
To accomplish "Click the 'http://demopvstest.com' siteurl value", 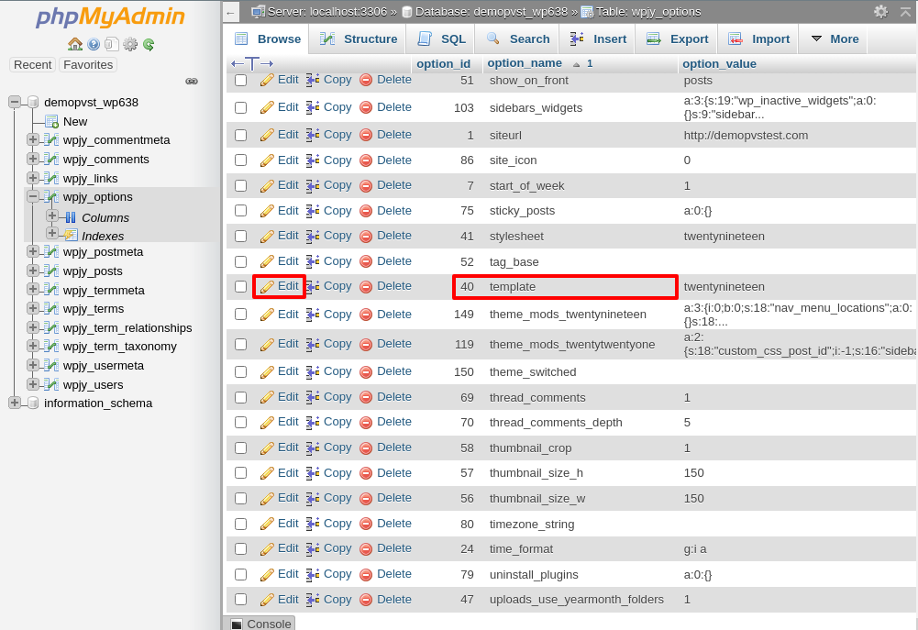I will coord(746,136).
